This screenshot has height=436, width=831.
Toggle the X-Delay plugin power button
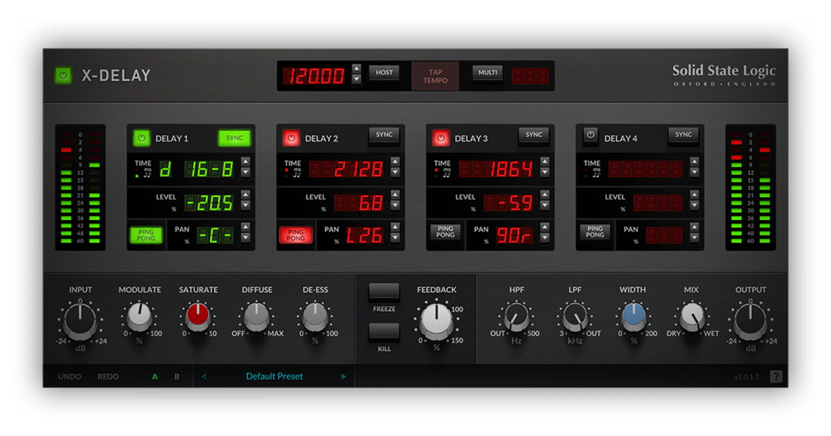point(64,75)
